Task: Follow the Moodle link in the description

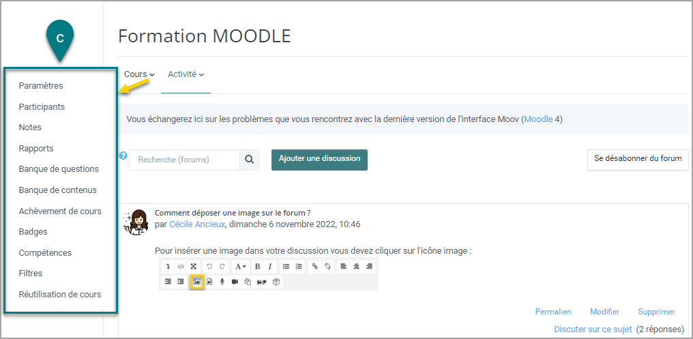Action: pos(538,119)
